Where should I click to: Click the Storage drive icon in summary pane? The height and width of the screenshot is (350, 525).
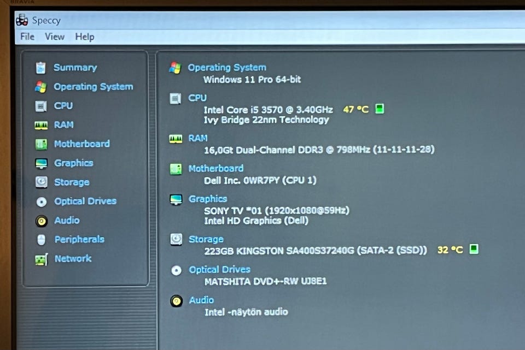click(x=177, y=239)
